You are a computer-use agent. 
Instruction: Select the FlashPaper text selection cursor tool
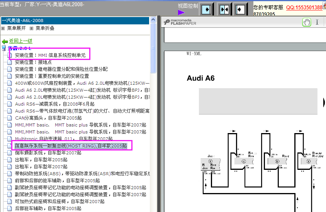317,22
